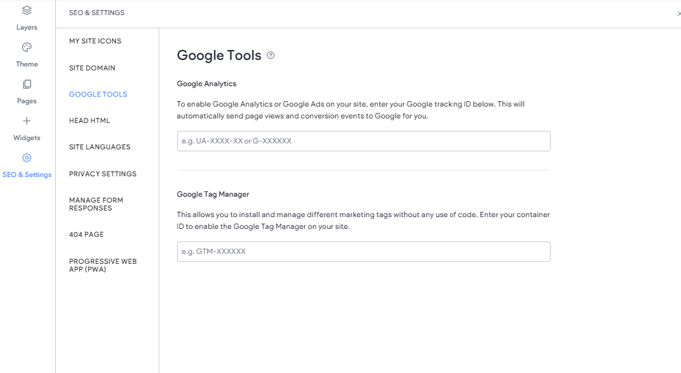Open the Pages icon in sidebar
This screenshot has height=373, width=681.
tap(27, 84)
